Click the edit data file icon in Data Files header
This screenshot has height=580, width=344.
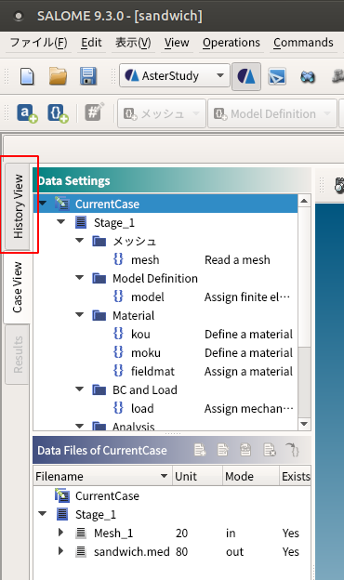[223, 450]
